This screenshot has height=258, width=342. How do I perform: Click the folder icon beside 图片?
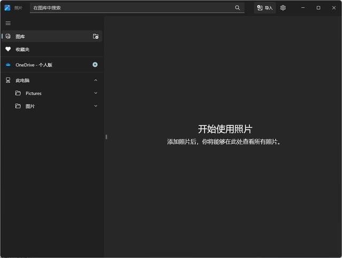18,106
